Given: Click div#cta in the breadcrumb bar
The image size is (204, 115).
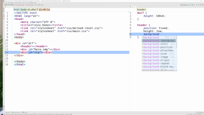Looking at the screenshot, I should (44, 10).
